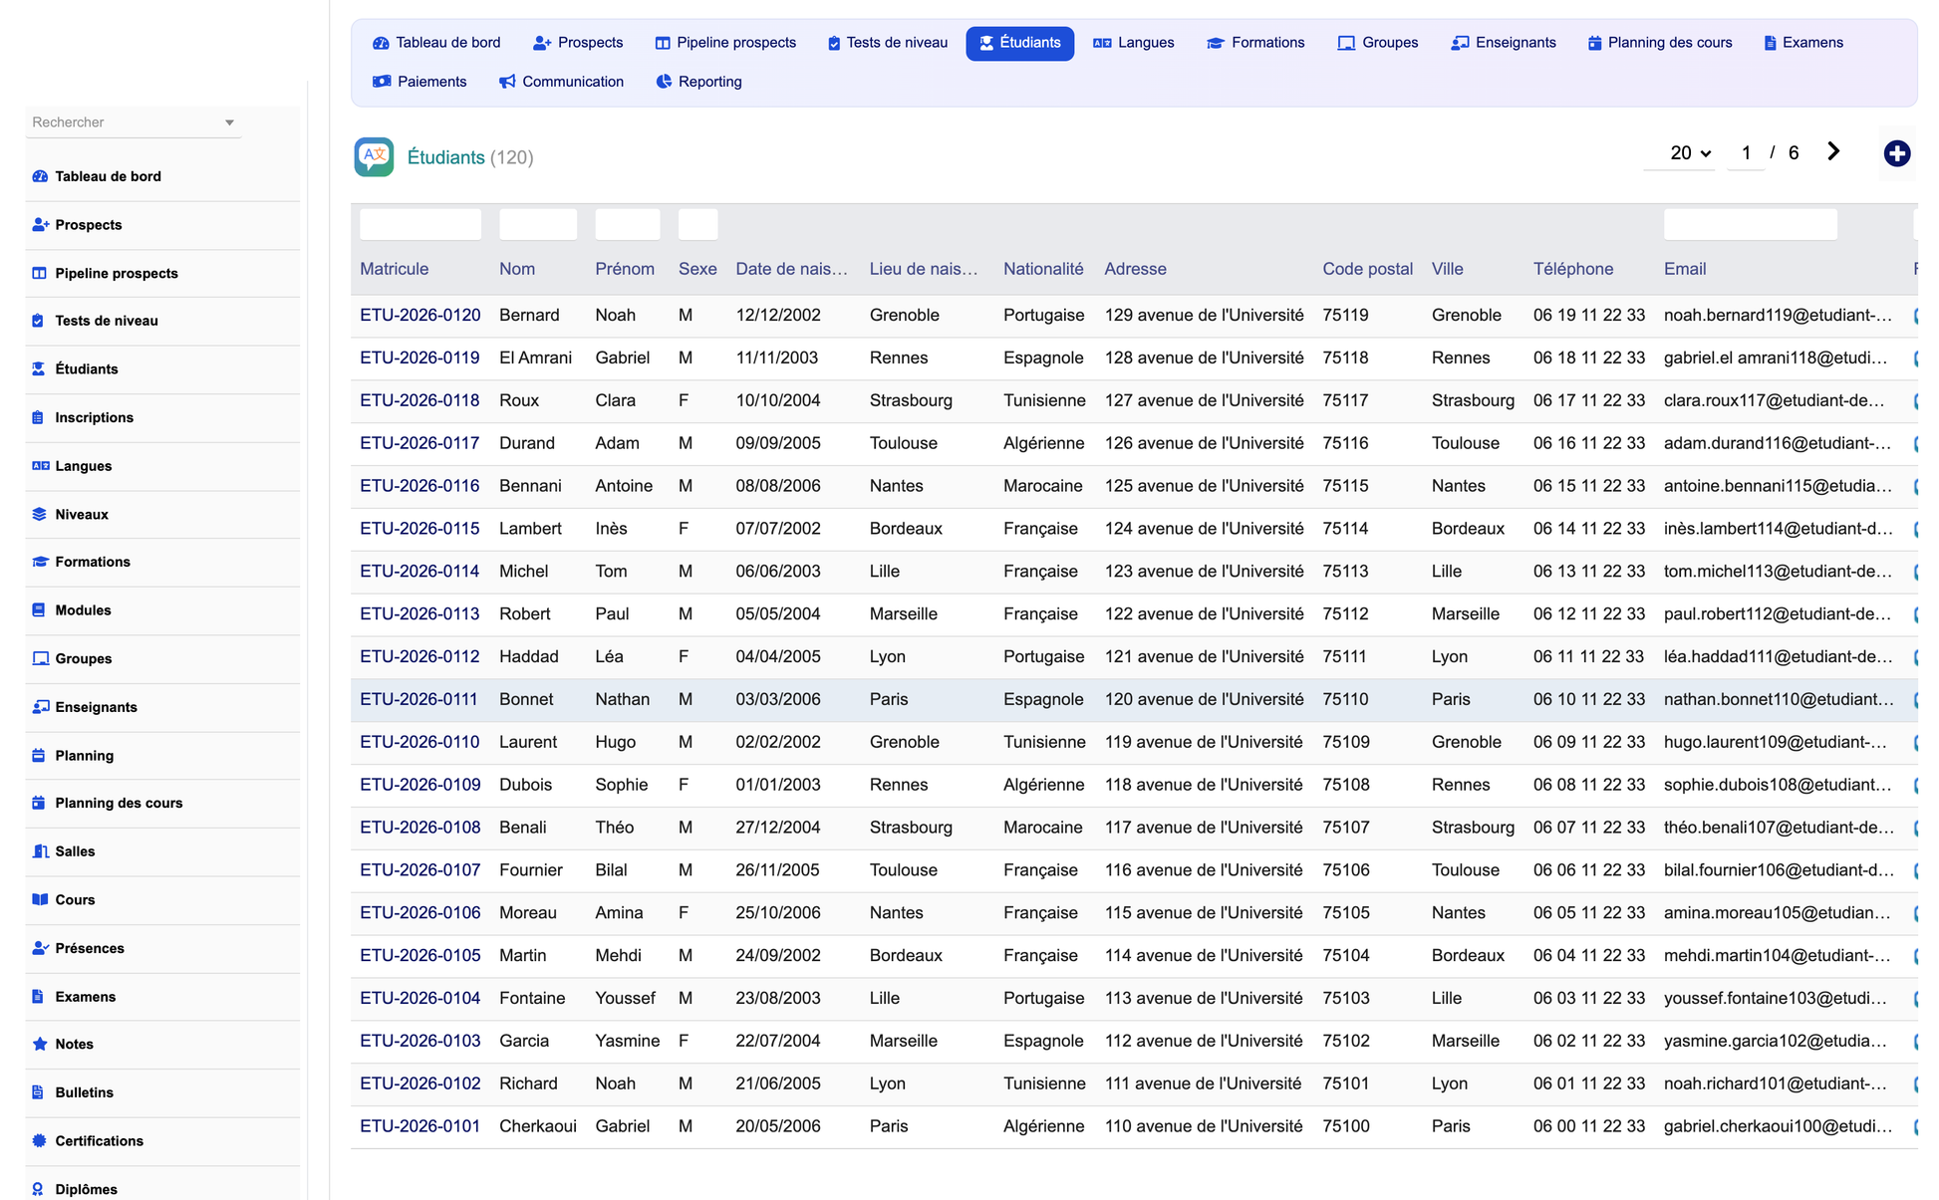Click the Matricule filter input field
This screenshot has width=1939, height=1200.
point(420,224)
